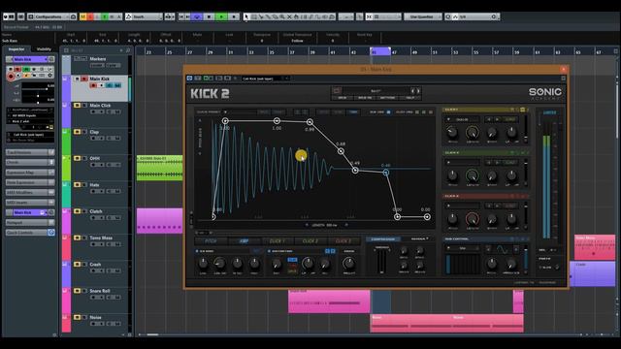Switch to the Inspector tab
The height and width of the screenshot is (349, 621).
pyautogui.click(x=16, y=49)
